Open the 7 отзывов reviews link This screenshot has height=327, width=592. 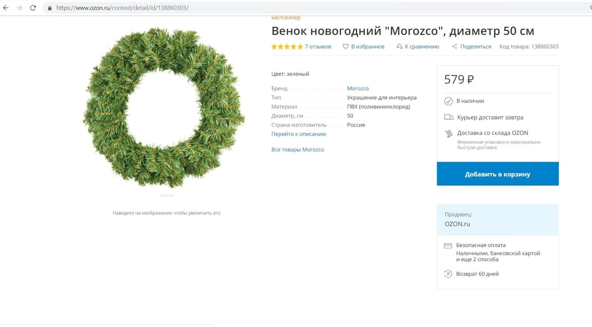pos(318,46)
